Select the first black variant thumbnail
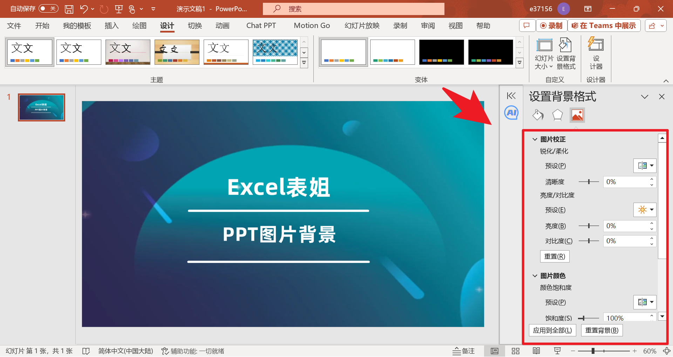Viewport: 673px width, 357px height. click(x=442, y=52)
